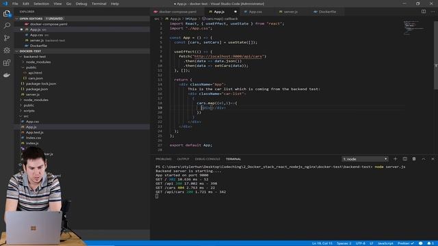
Task: Open the Selection menu
Action: pyautogui.click(x=41, y=3)
